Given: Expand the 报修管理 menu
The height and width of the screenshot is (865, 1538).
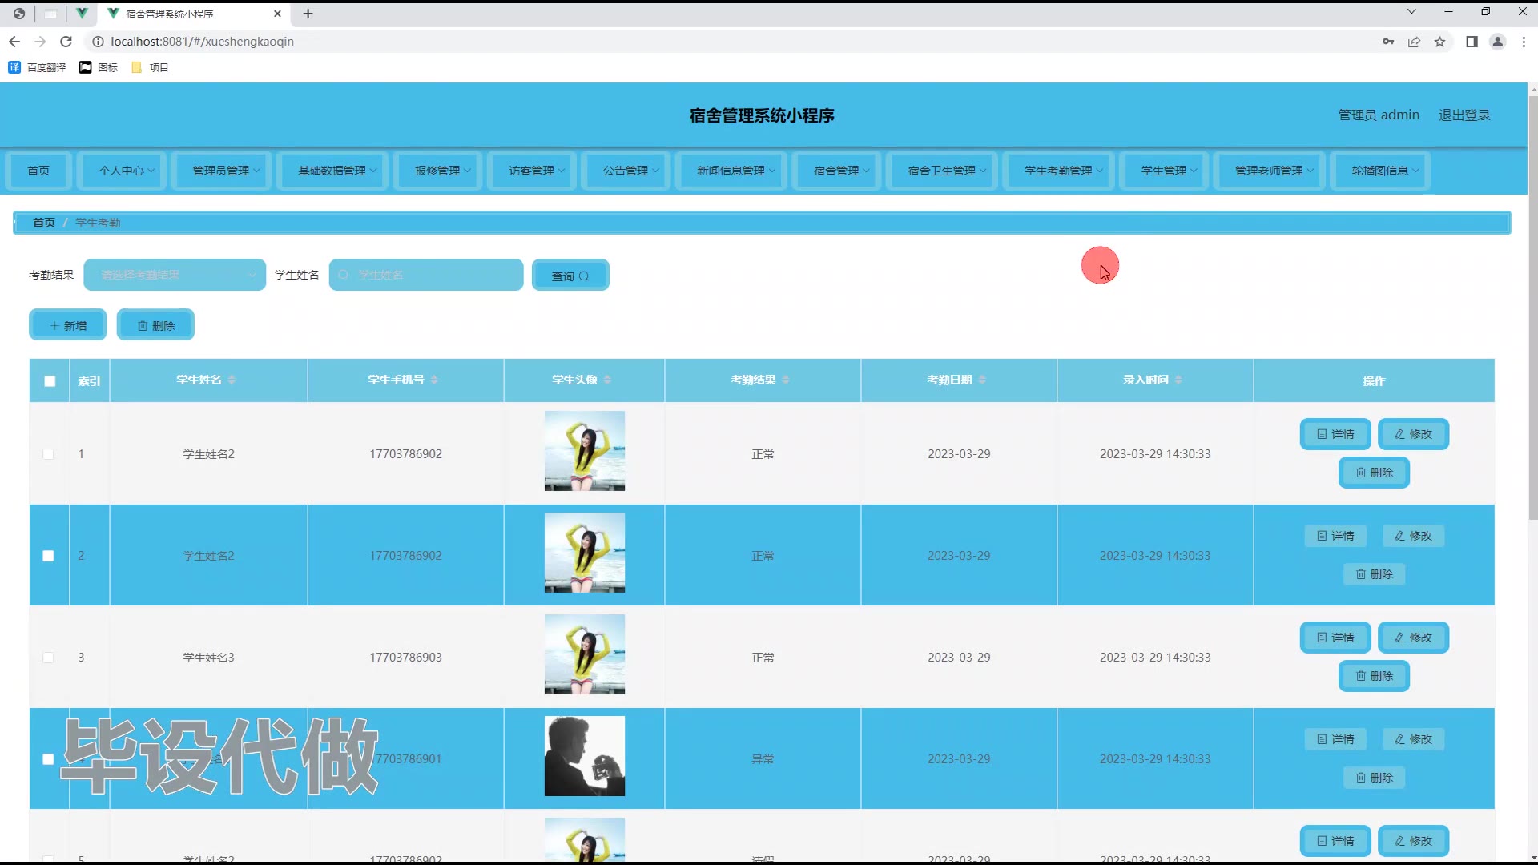Looking at the screenshot, I should [437, 171].
